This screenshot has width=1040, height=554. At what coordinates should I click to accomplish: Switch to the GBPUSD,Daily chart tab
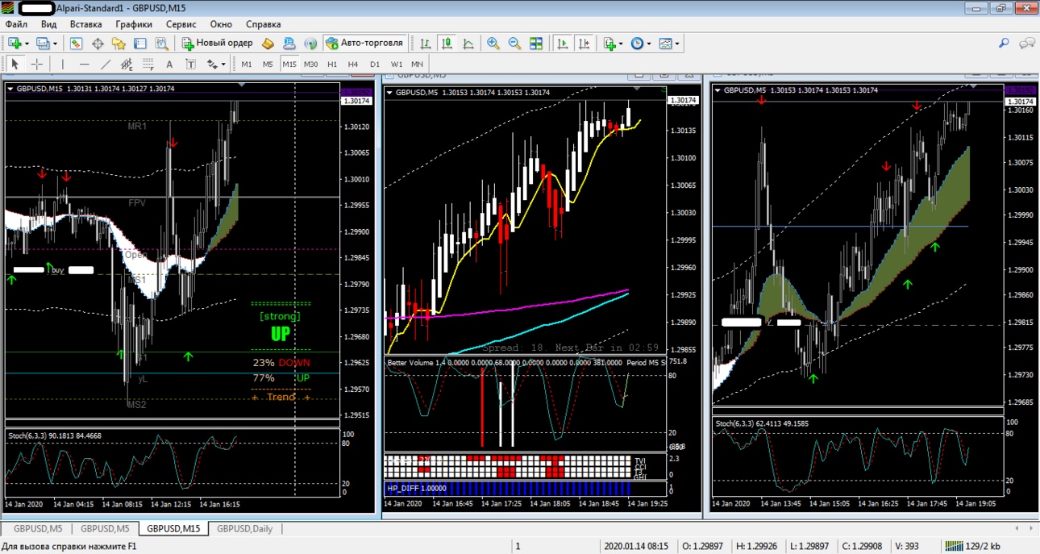[244, 529]
